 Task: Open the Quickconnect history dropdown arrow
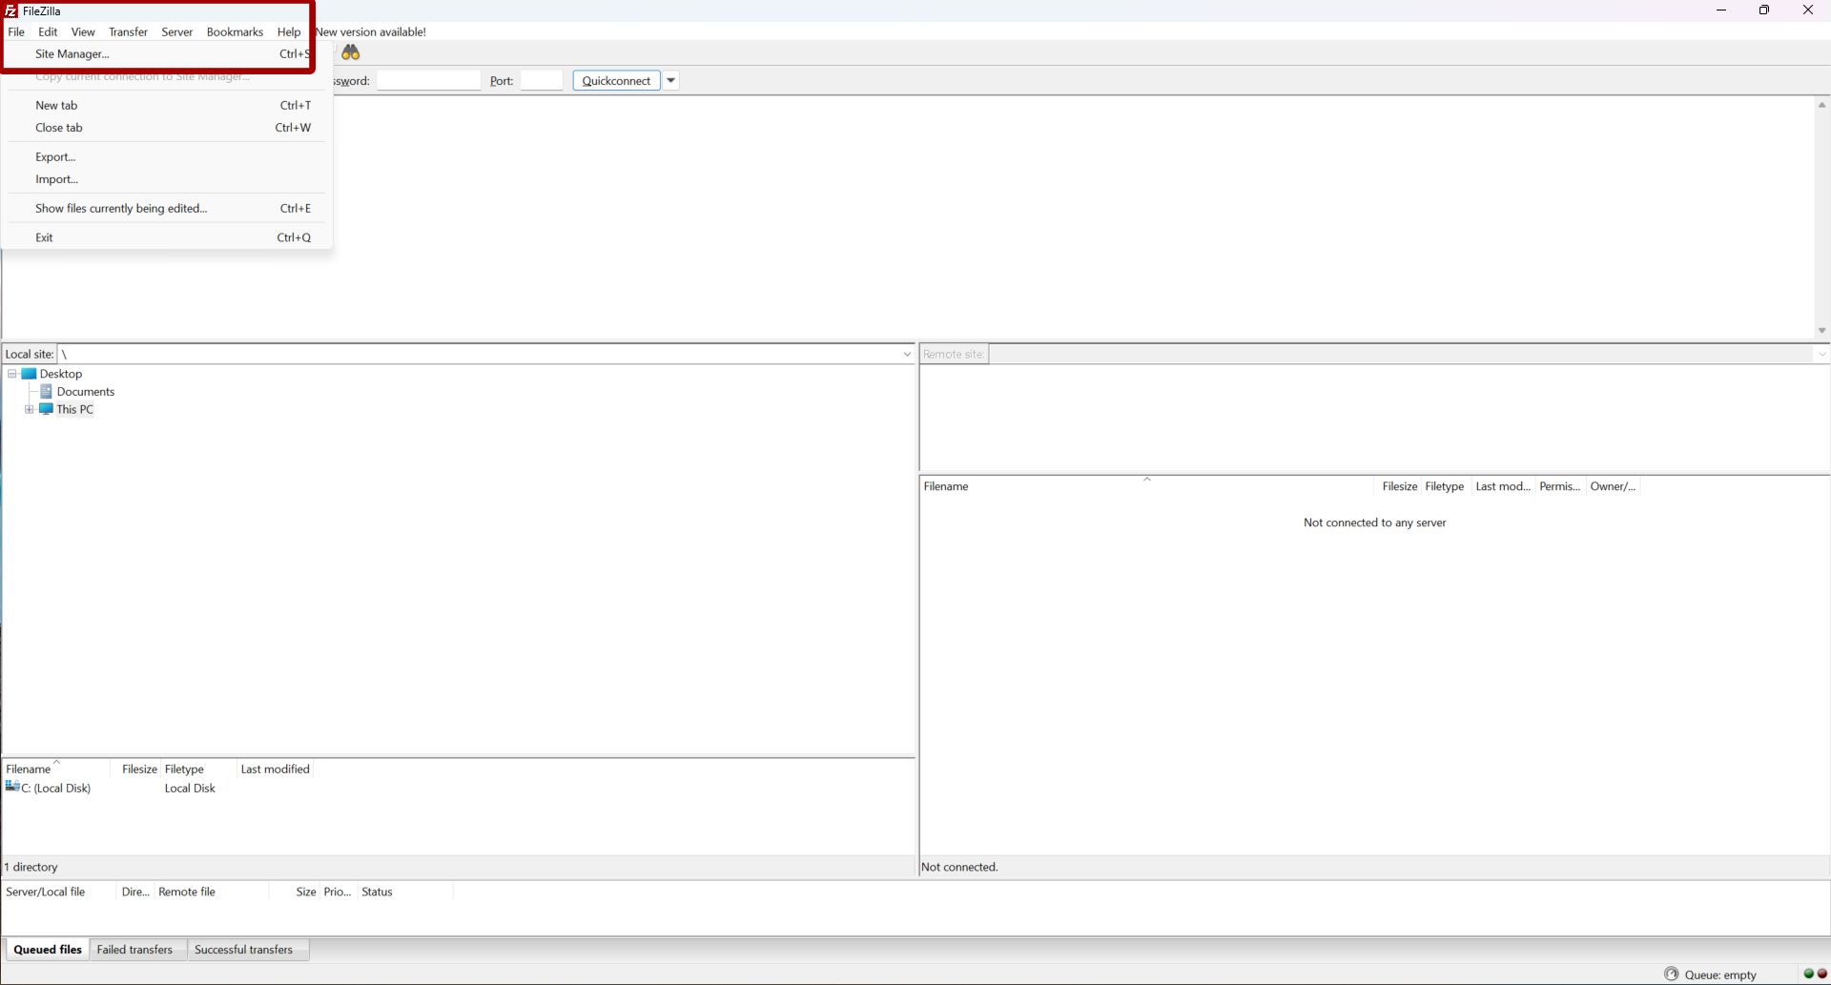pyautogui.click(x=671, y=81)
